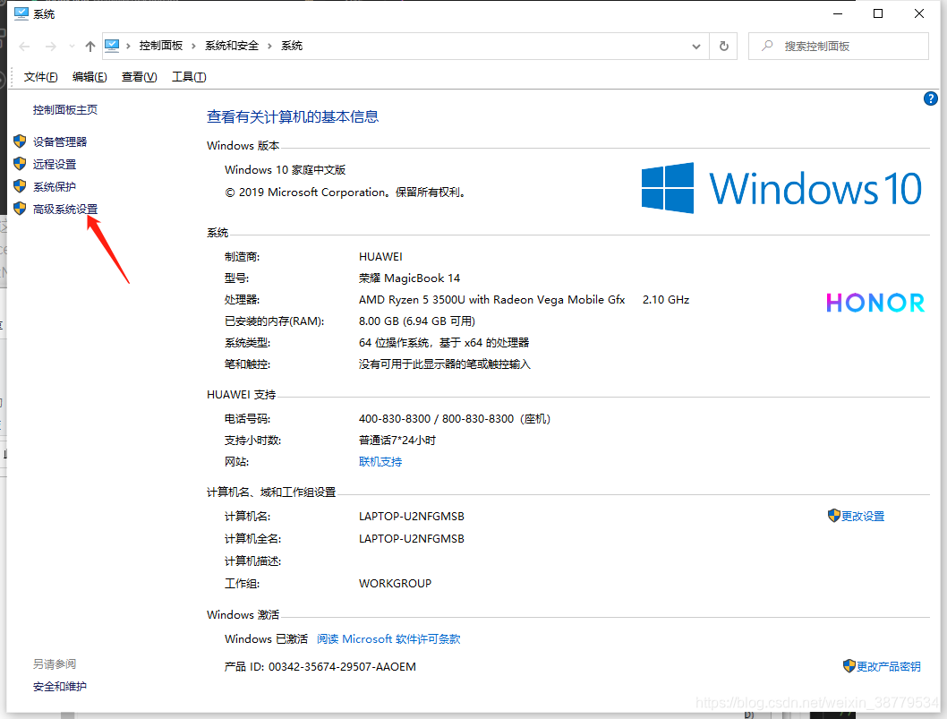Click the shield icon next to 更改产品密钥

click(x=849, y=666)
